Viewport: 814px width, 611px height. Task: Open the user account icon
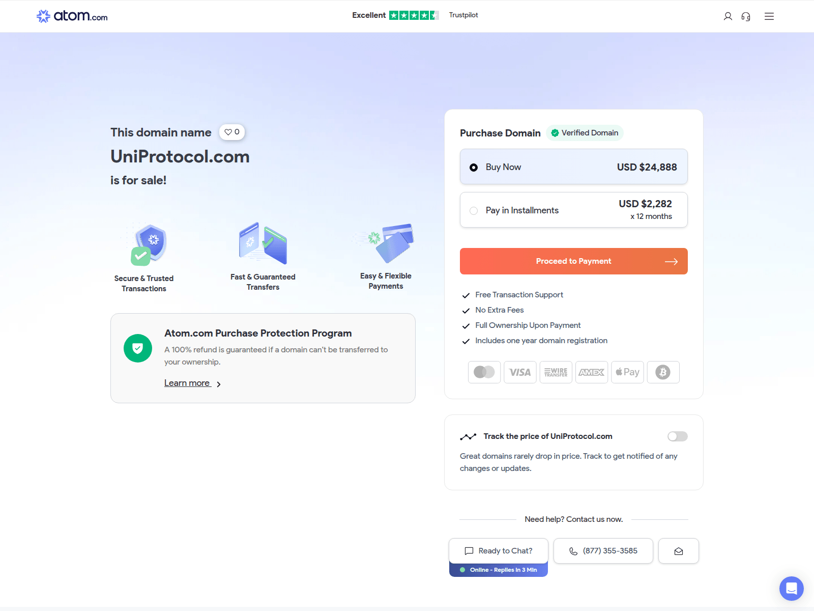728,16
